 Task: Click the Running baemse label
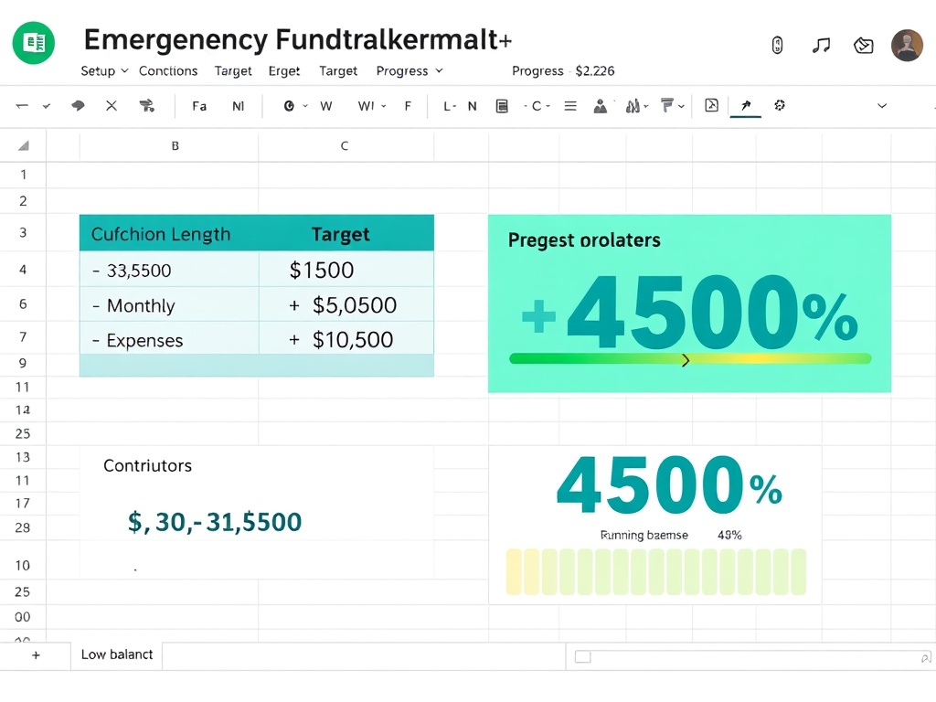pos(644,535)
